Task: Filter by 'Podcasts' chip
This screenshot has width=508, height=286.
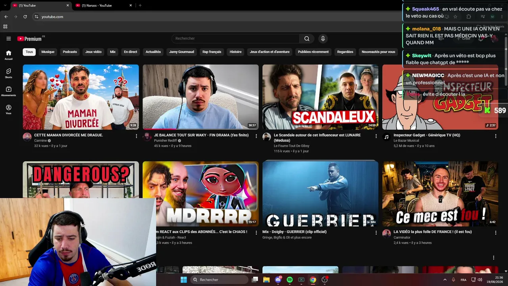Action: tap(70, 52)
